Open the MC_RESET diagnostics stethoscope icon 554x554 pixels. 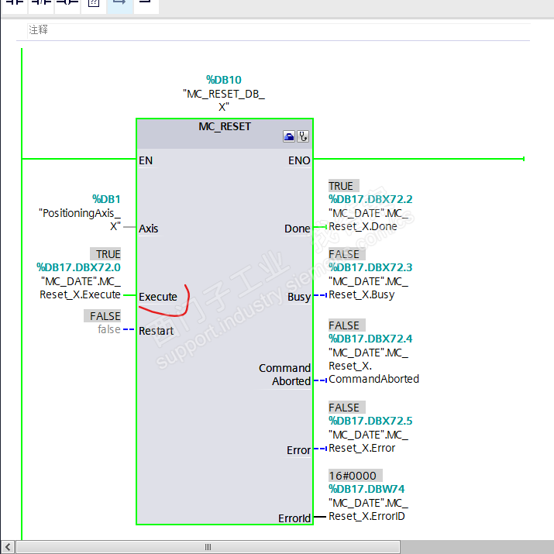(x=303, y=136)
